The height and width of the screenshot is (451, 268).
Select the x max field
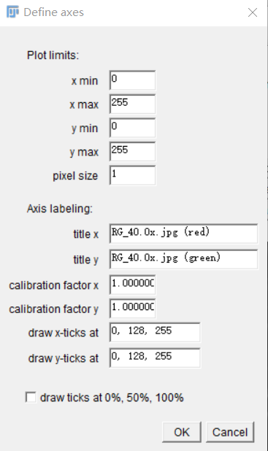click(x=132, y=104)
